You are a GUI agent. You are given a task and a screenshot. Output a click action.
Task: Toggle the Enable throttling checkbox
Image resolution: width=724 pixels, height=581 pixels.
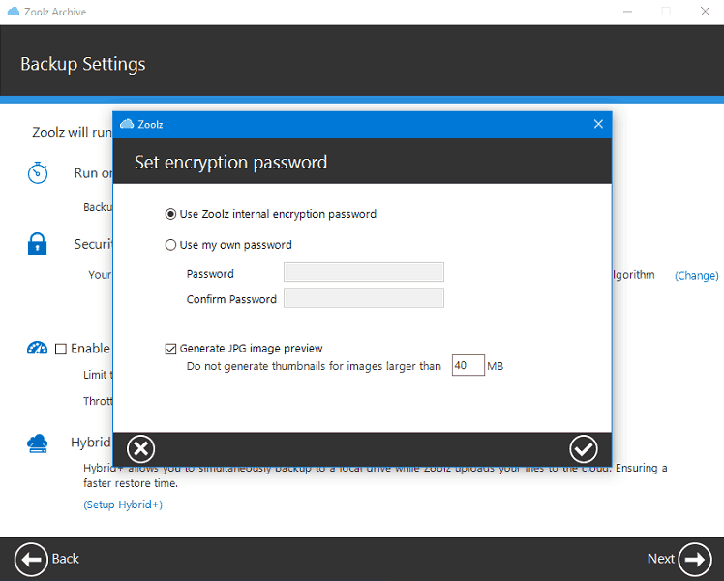tap(61, 349)
